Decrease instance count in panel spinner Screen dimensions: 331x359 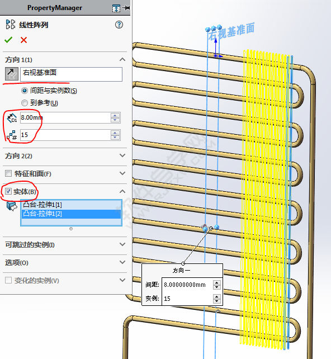click(115, 138)
